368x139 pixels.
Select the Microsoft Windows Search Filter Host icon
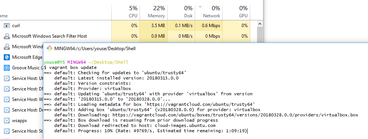(x=7, y=36)
